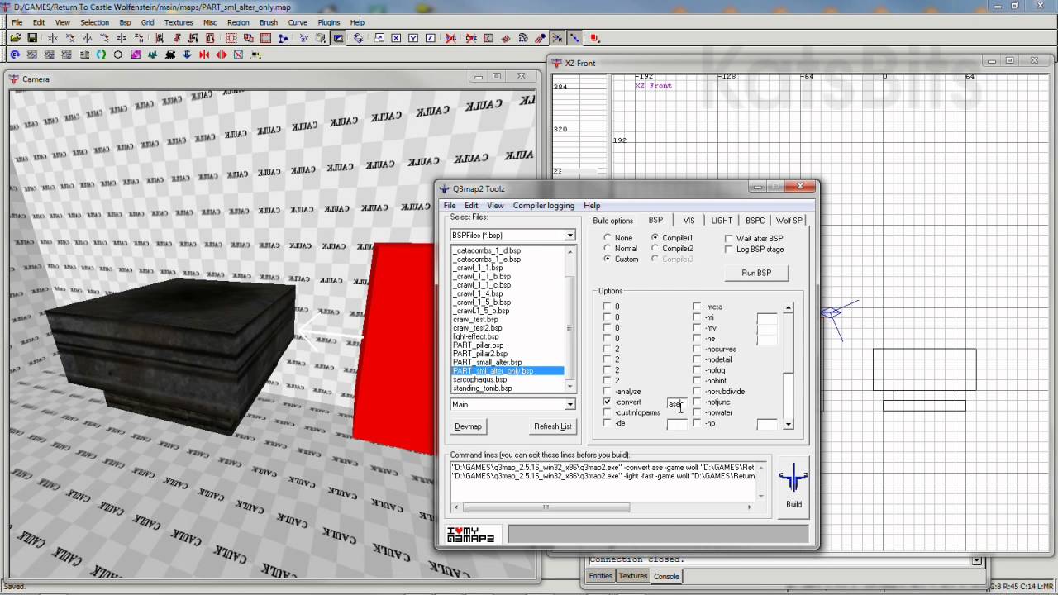This screenshot has height=595, width=1058.
Task: Click the Options list scroll-down arrow
Action: tap(788, 424)
